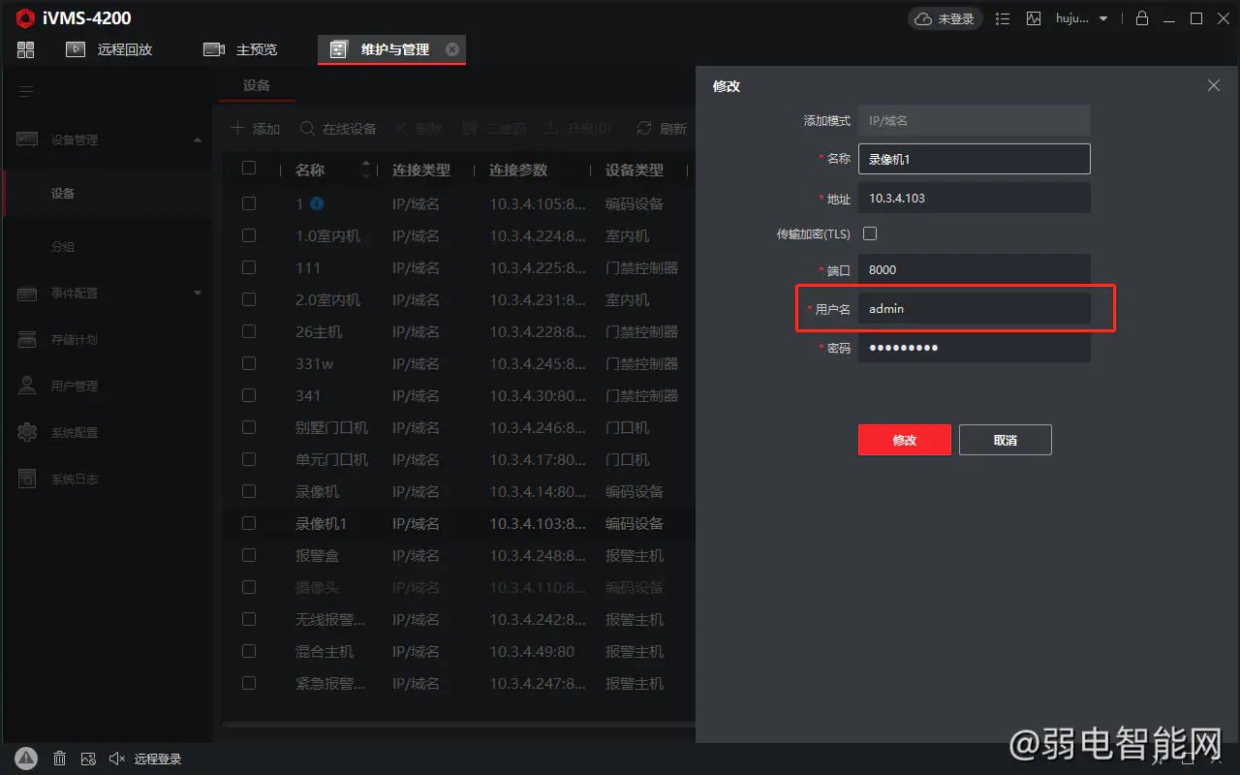This screenshot has height=775, width=1240.
Task: Click the 删除 toolbar item
Action: tap(418, 129)
